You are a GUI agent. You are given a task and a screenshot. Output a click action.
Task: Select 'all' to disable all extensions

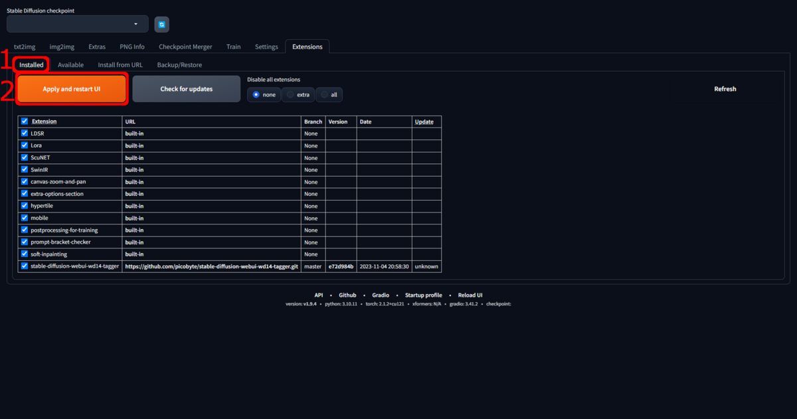click(329, 95)
